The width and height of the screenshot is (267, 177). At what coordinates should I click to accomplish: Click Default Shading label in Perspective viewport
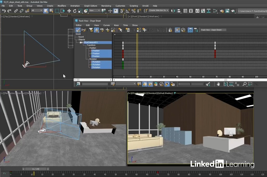(34, 93)
